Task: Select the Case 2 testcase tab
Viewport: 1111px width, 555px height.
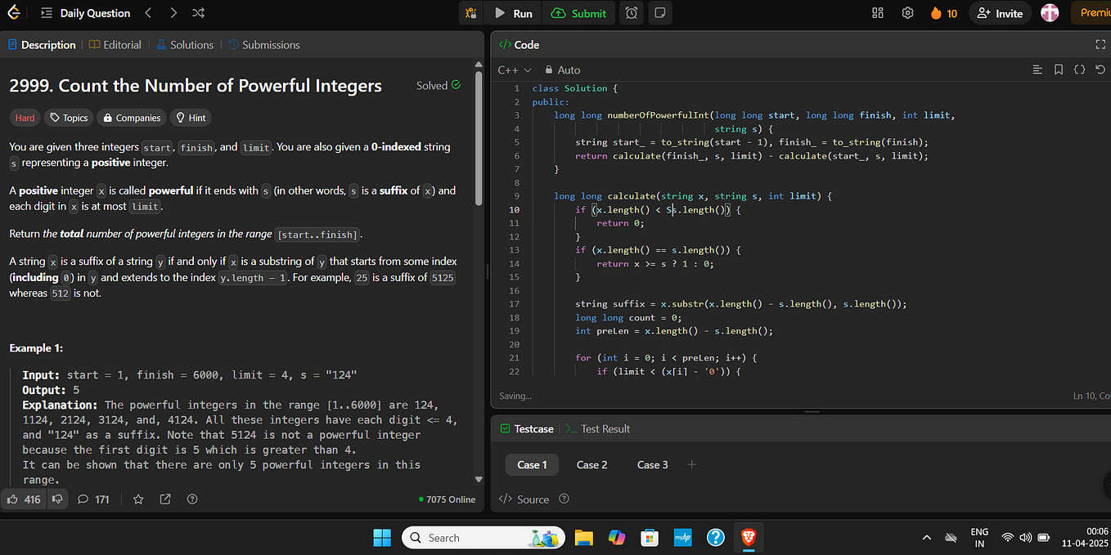Action: pyautogui.click(x=591, y=464)
